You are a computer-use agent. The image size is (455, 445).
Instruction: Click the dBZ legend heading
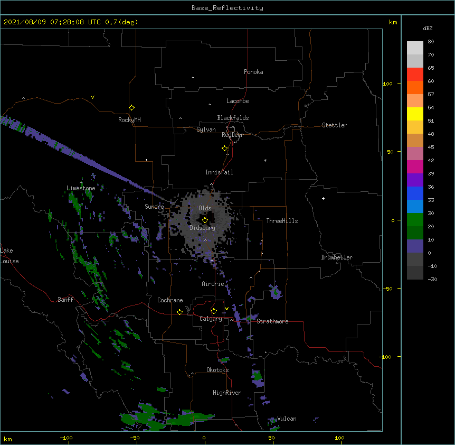coord(428,29)
